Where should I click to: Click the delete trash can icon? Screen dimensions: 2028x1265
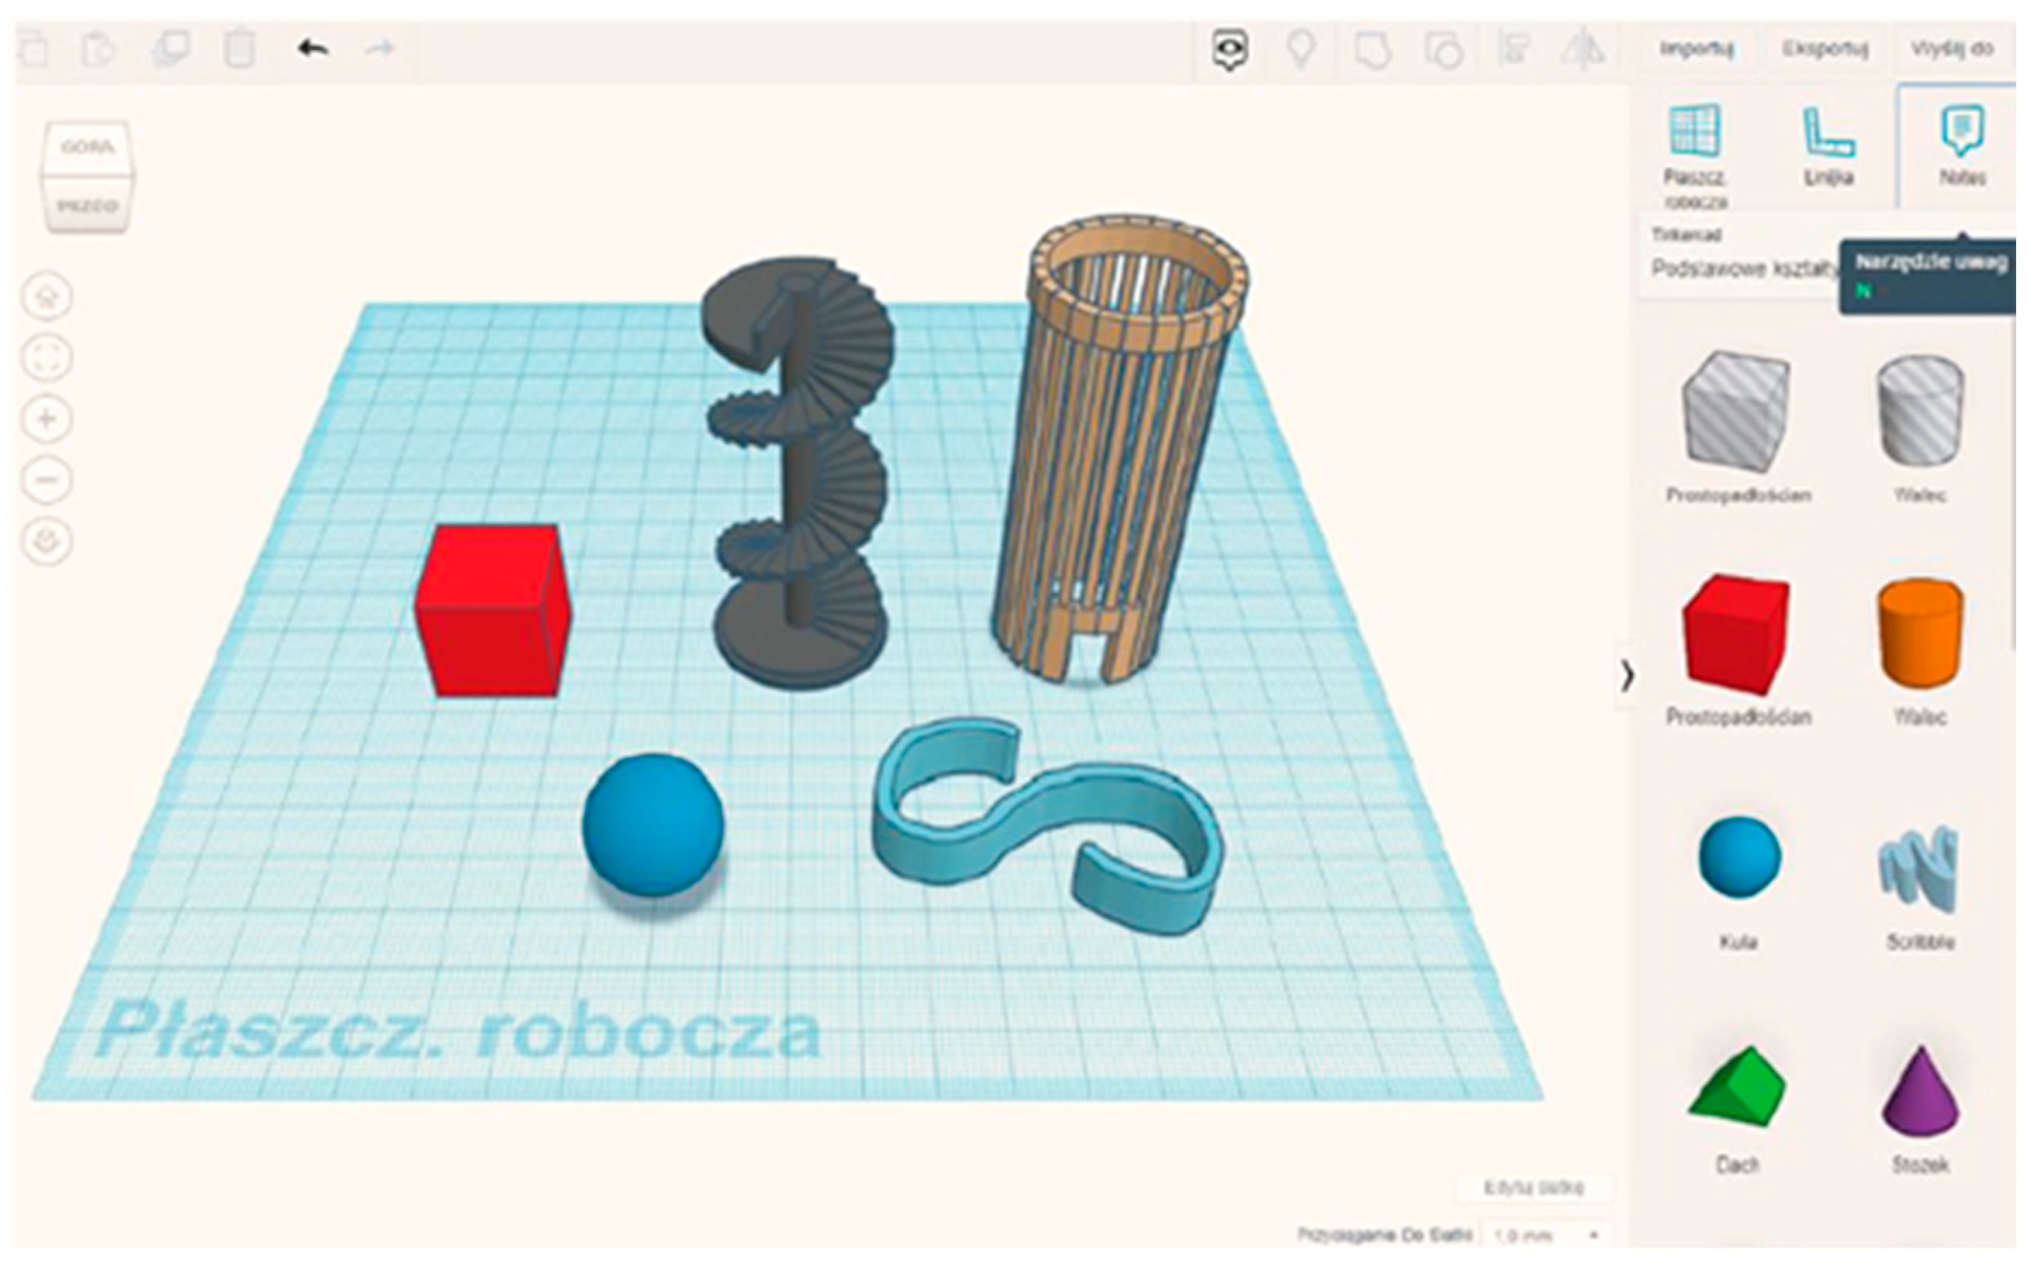point(239,49)
